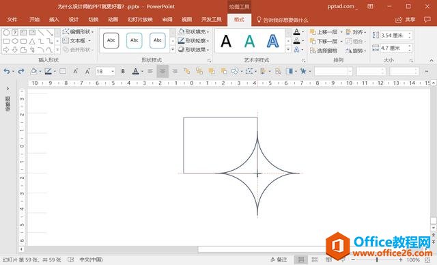The height and width of the screenshot is (265, 437).
Task: Open the selection pane (选择窗格)
Action: (x=324, y=51)
